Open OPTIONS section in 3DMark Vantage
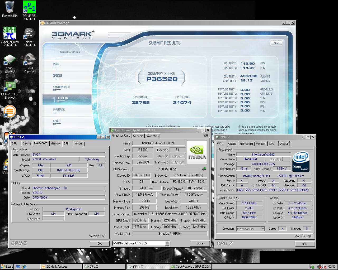 [x=58, y=76]
